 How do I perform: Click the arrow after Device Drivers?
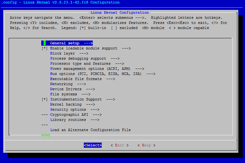91,89
